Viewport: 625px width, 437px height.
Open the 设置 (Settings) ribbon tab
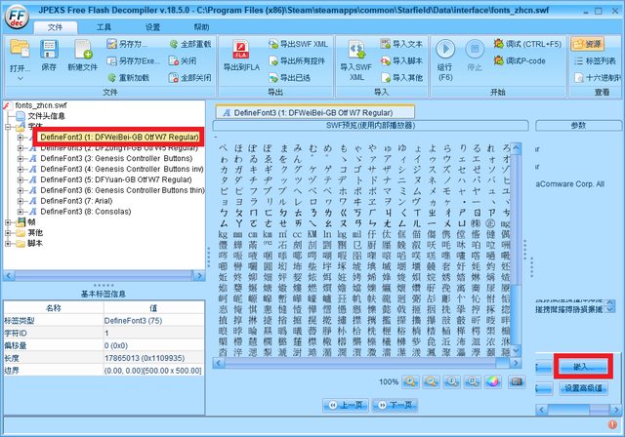(x=152, y=27)
